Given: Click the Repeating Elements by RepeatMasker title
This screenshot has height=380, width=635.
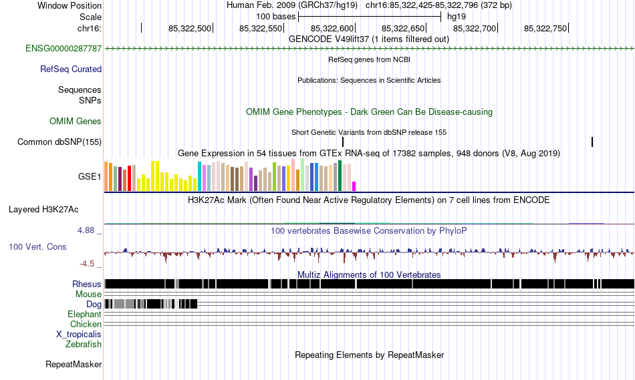Looking at the screenshot, I should 370,355.
